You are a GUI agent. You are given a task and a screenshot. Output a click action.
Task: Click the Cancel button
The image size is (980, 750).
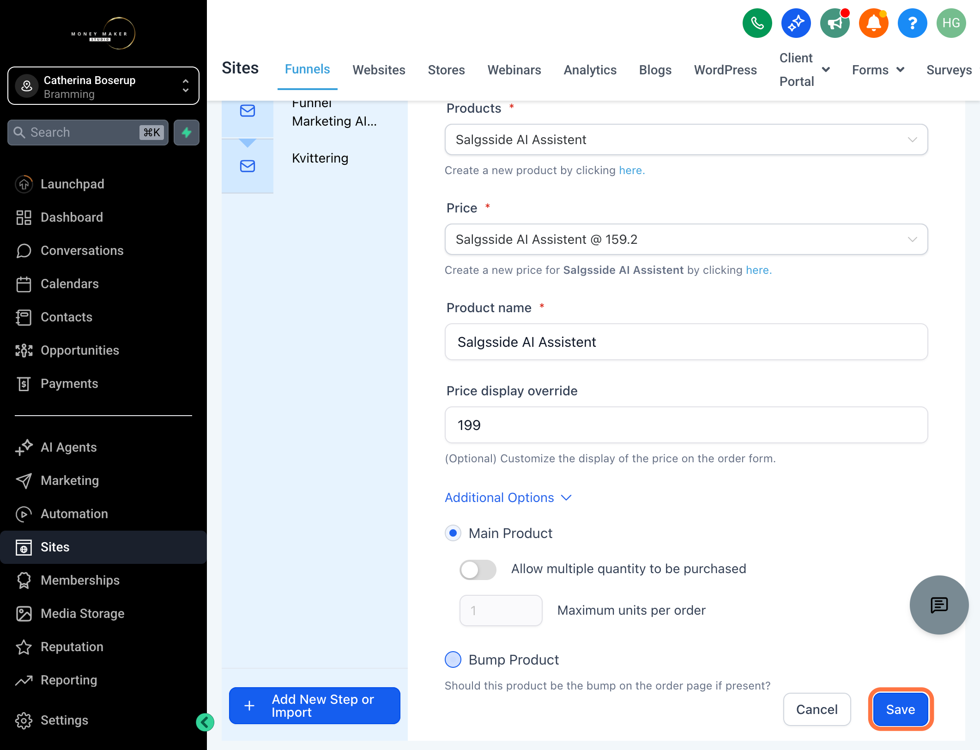[817, 709]
